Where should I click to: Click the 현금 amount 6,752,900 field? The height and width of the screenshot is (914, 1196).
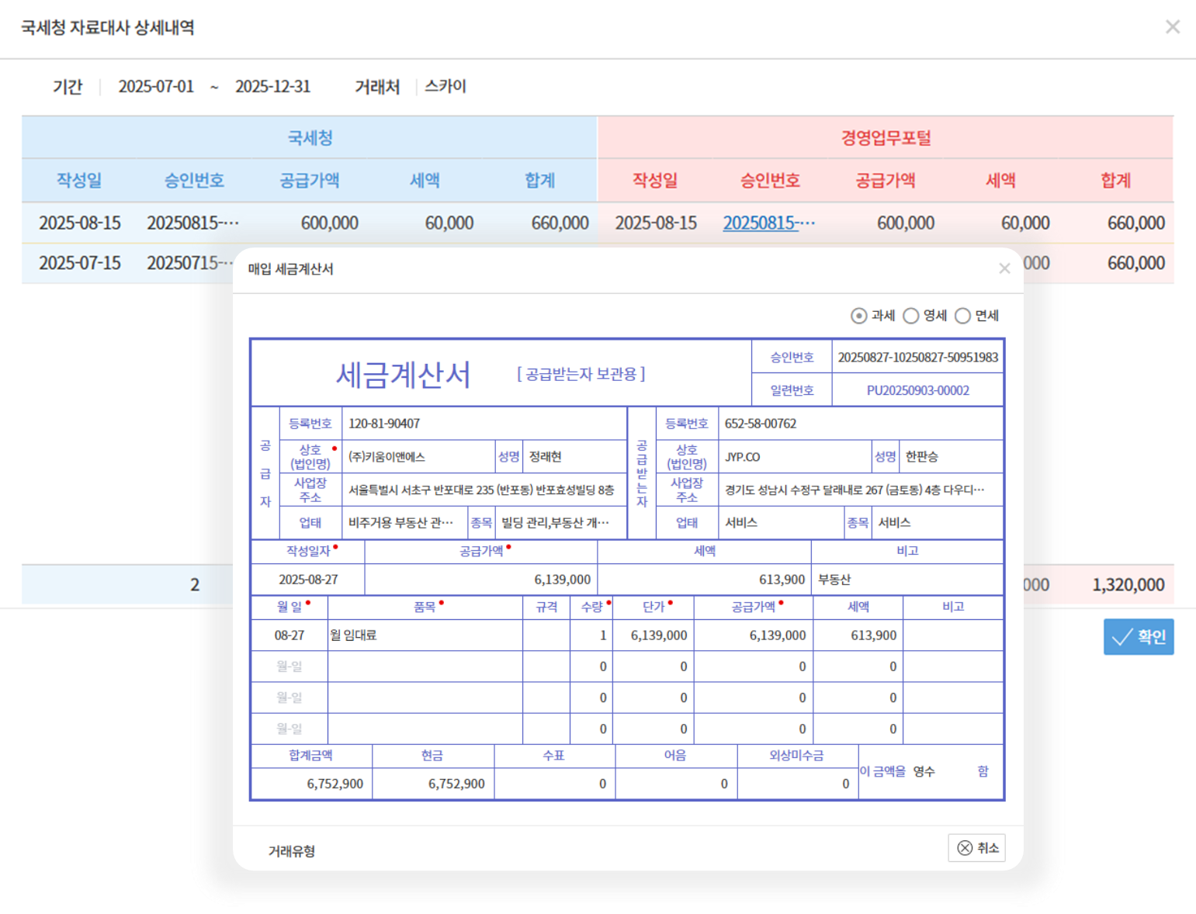pos(433,784)
